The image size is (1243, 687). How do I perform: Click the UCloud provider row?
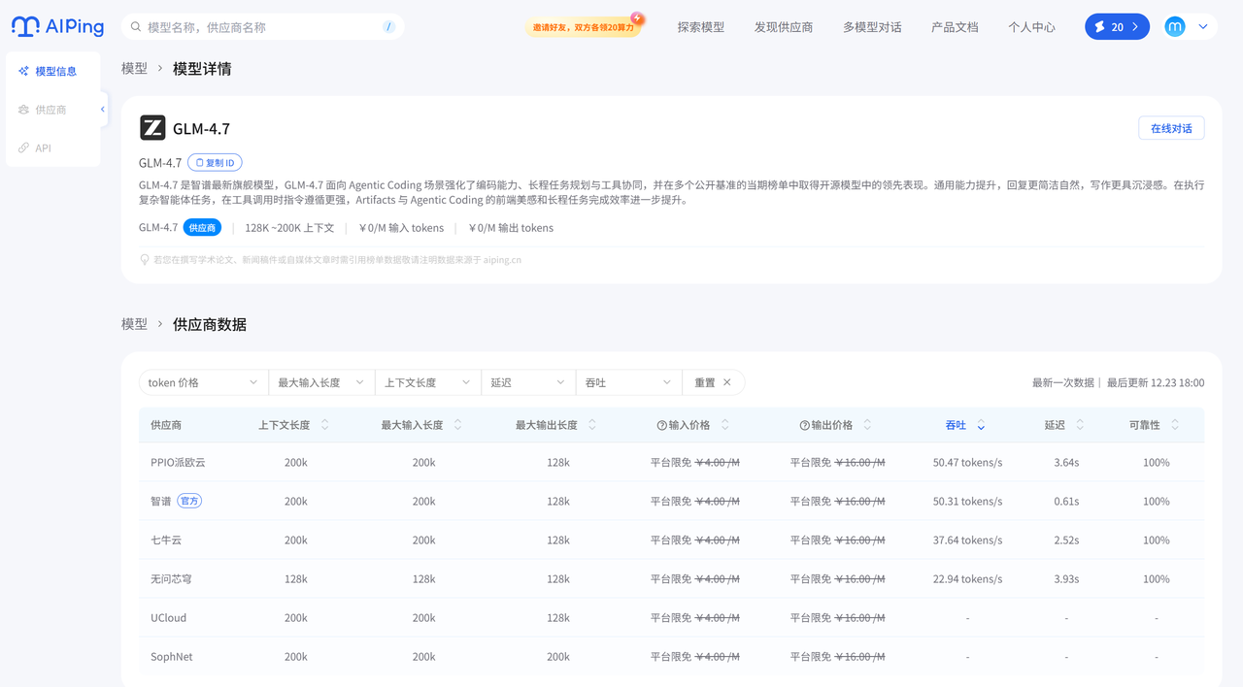click(x=671, y=618)
